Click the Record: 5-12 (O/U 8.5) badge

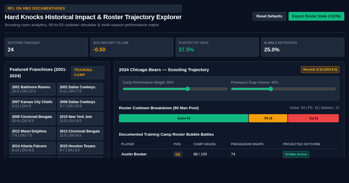320,69
